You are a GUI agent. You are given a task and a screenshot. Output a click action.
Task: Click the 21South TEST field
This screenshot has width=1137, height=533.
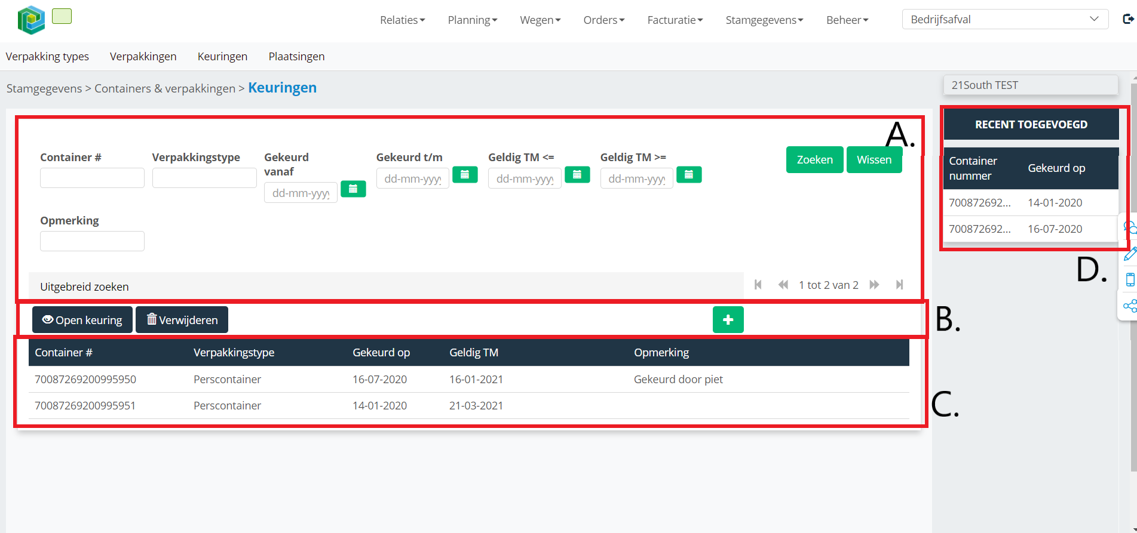click(x=1031, y=85)
